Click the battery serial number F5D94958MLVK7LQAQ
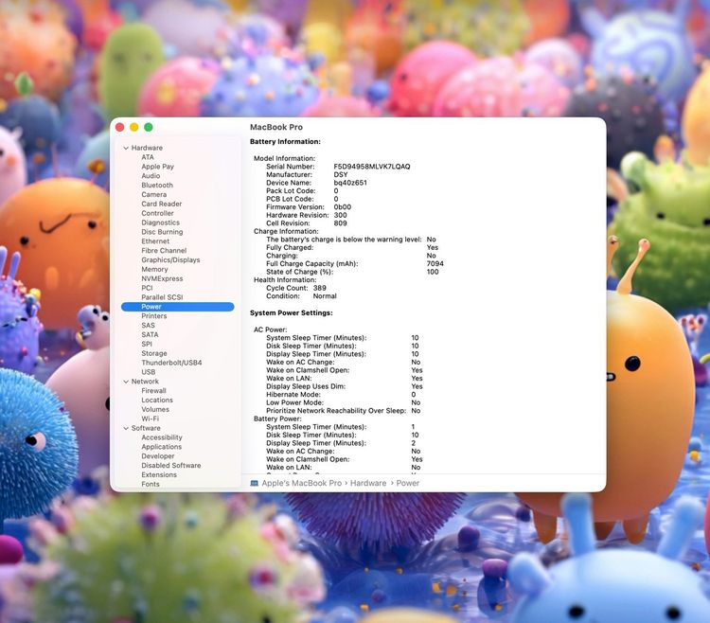This screenshot has height=623, width=710. tap(372, 167)
